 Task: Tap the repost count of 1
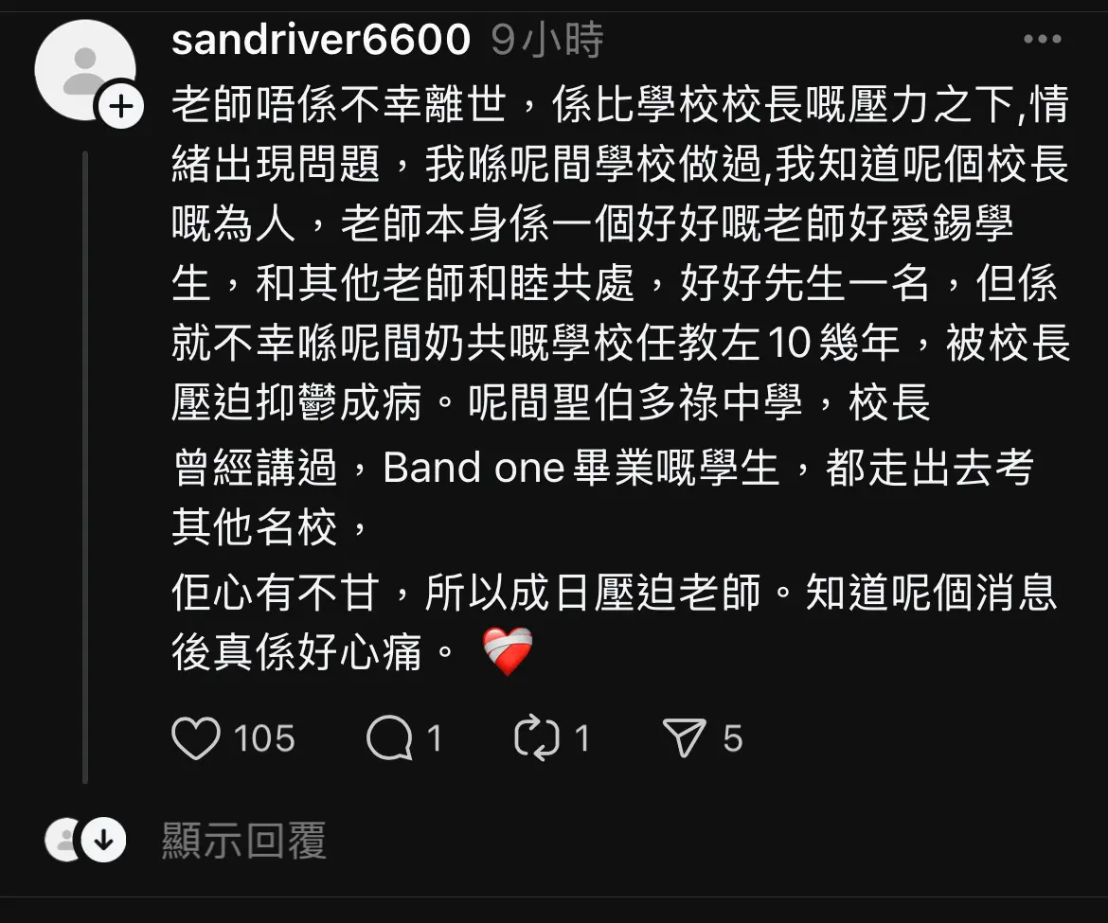coord(582,738)
